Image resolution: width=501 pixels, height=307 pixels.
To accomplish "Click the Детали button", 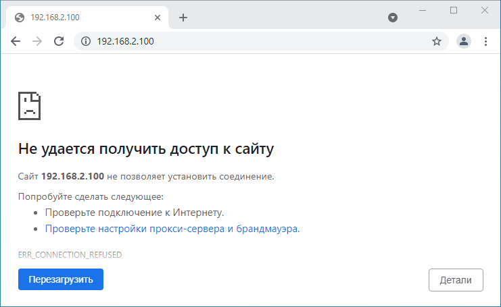I will tap(456, 280).
